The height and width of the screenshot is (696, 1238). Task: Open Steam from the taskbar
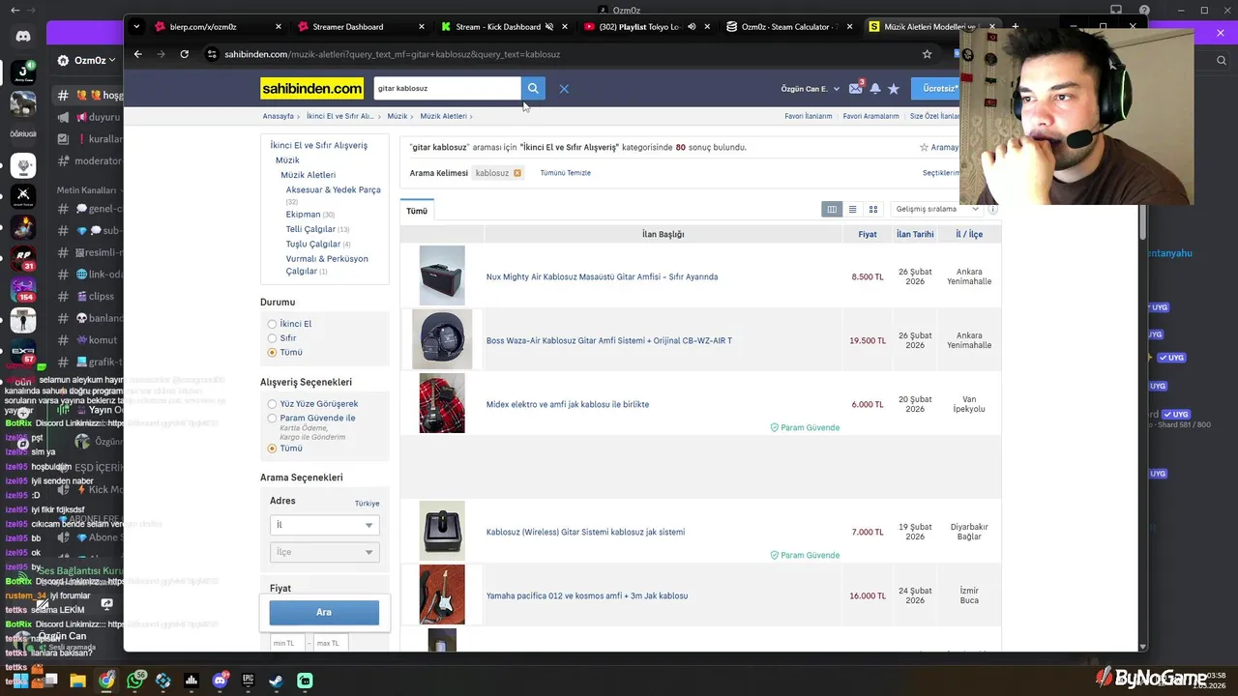tap(277, 681)
